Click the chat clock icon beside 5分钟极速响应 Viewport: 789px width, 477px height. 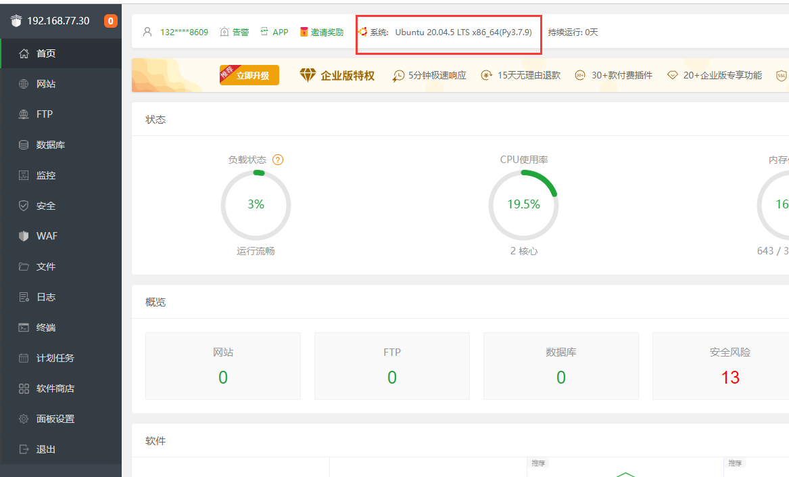tap(398, 76)
